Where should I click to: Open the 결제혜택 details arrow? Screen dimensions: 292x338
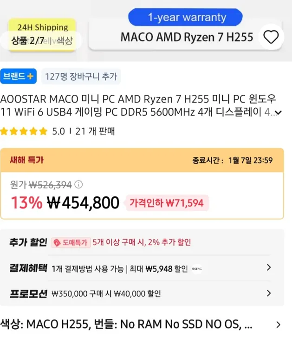[268, 268]
